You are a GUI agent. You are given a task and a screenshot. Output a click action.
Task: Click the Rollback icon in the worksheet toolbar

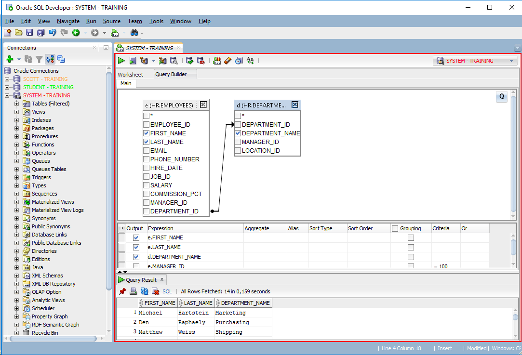pos(201,61)
